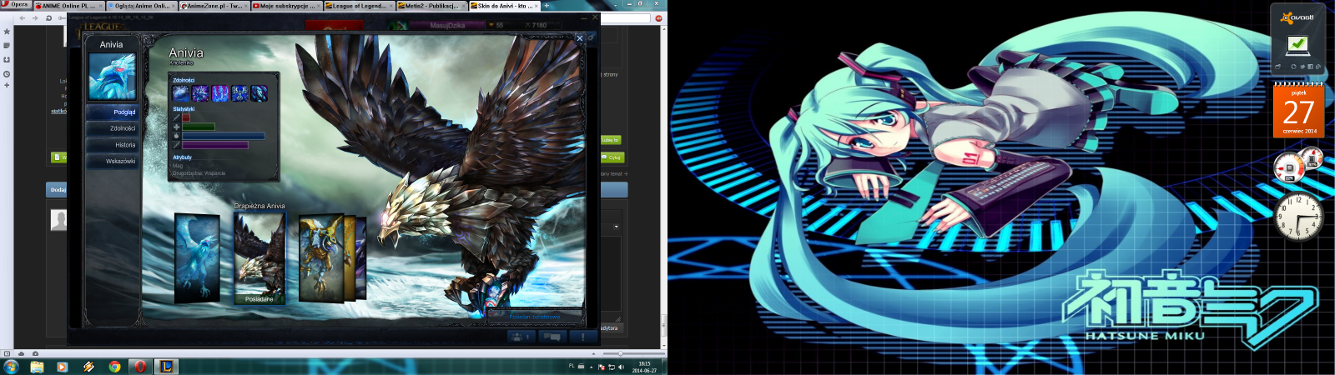Switch to Oglądaj Anime Online browser tab

point(141,5)
